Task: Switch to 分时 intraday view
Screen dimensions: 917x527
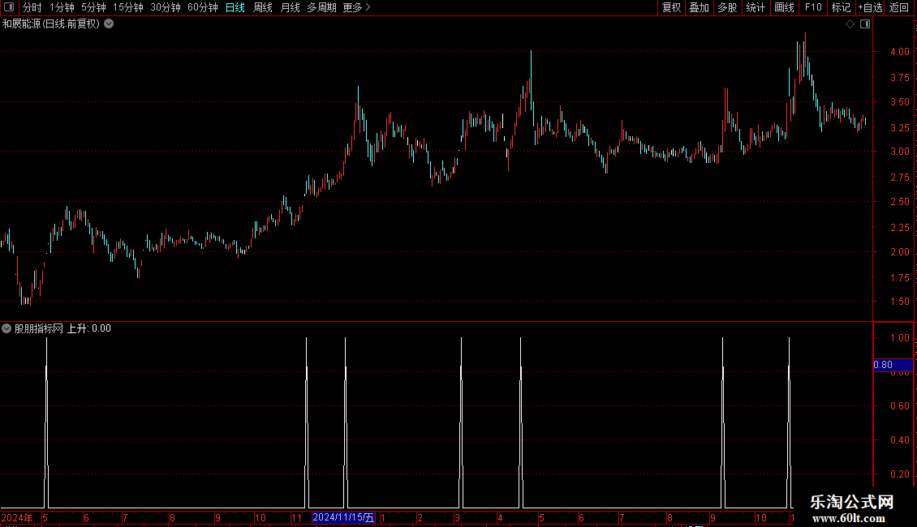Action: [x=32, y=7]
